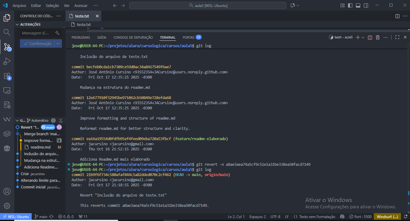
Task: Kill terminal using the trash icon
Action: [377, 37]
